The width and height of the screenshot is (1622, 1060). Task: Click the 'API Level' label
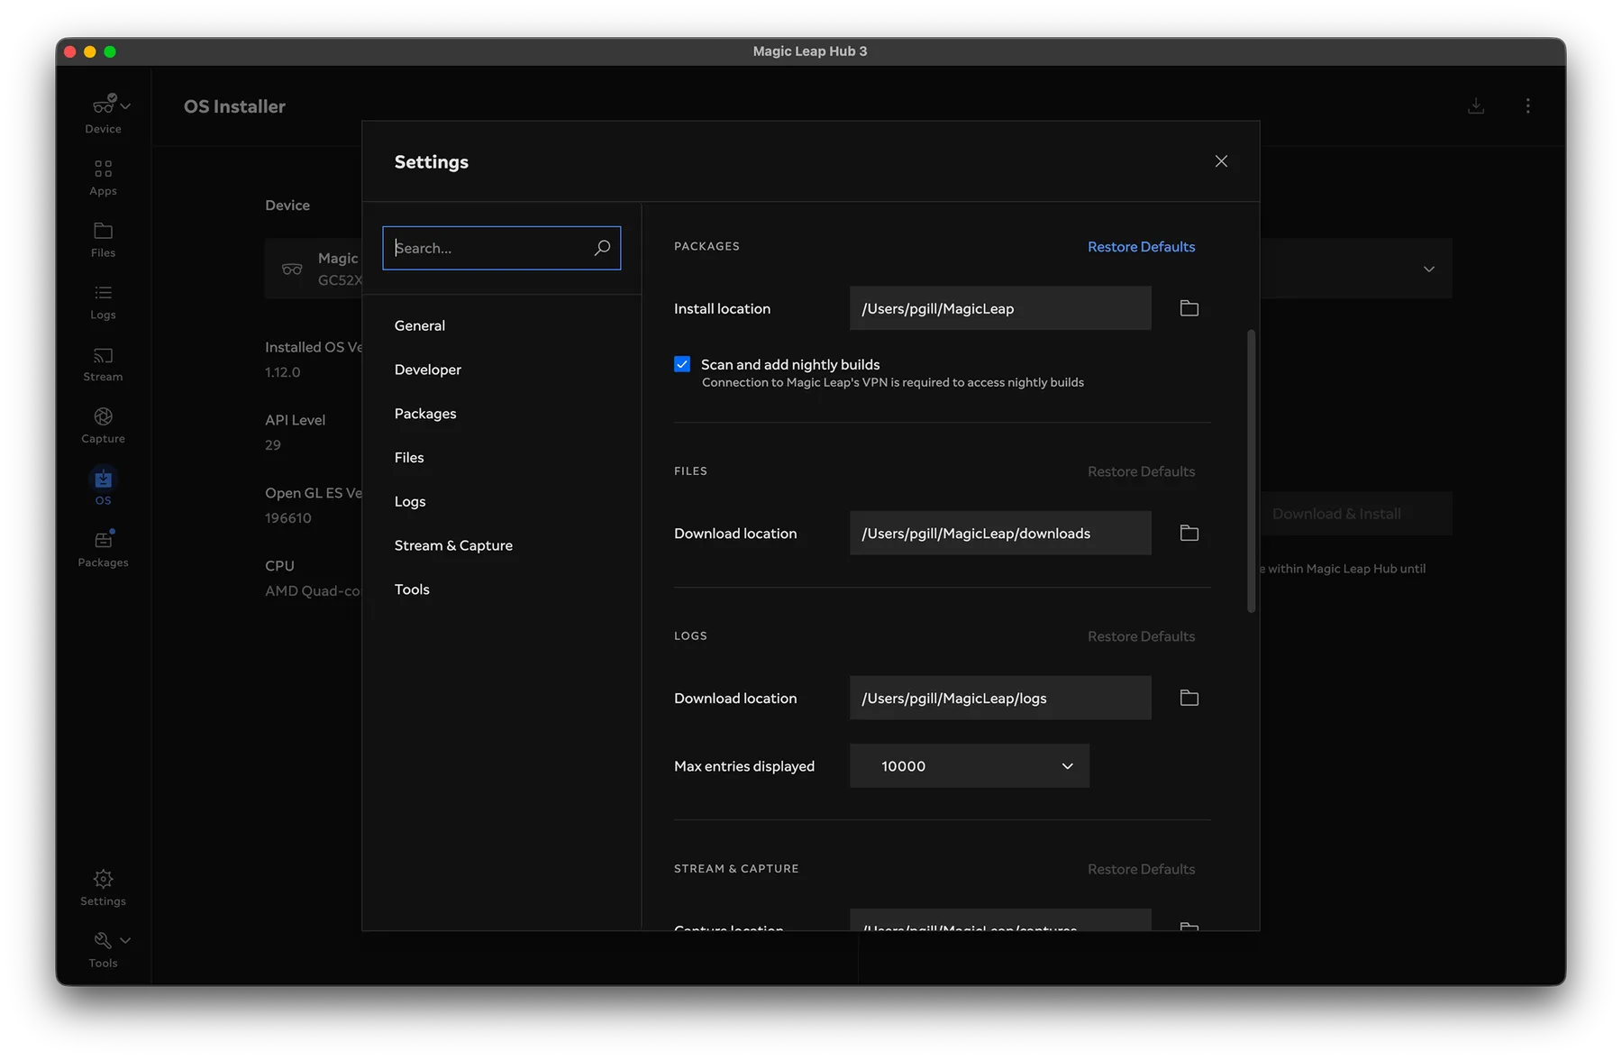[296, 420]
